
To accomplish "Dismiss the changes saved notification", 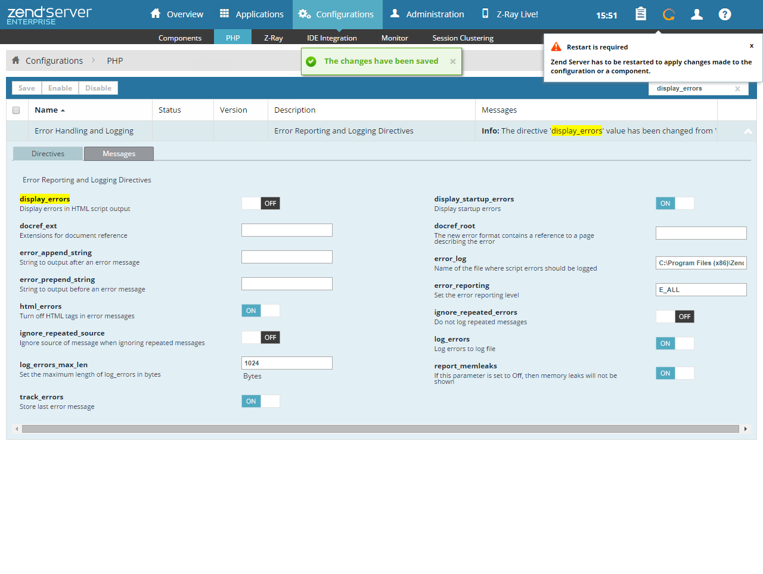I will point(453,61).
